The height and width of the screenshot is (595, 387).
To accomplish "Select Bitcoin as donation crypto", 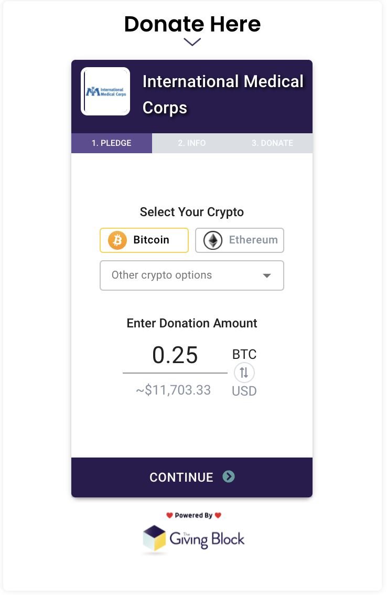I will (144, 240).
